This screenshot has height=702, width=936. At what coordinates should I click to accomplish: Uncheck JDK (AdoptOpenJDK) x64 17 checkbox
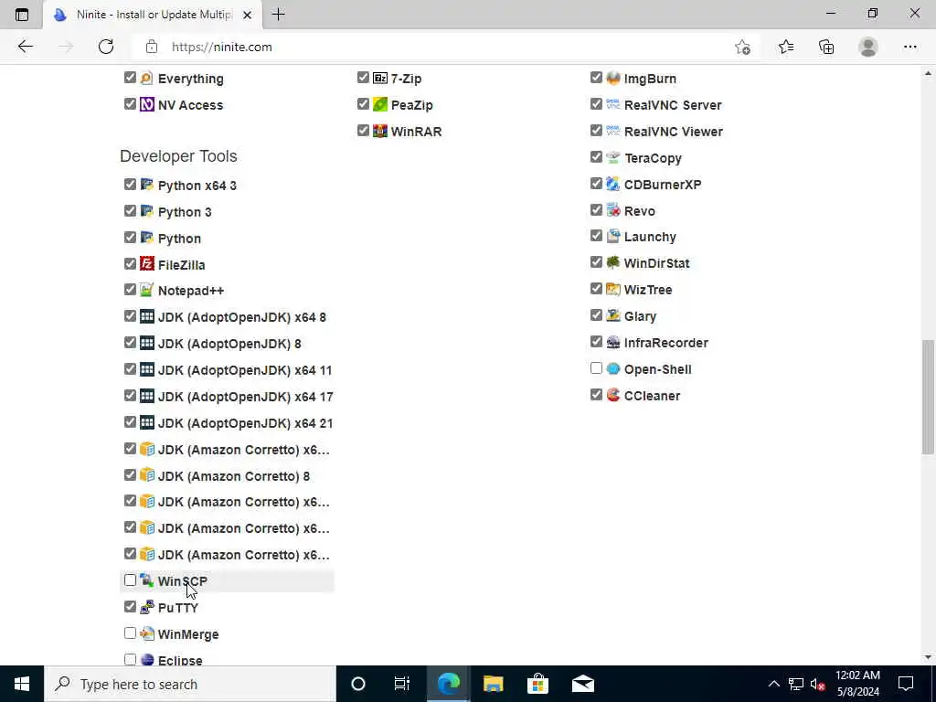[130, 396]
